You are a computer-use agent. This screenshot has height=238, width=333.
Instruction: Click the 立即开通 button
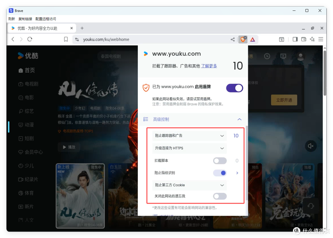pyautogui.click(x=284, y=100)
